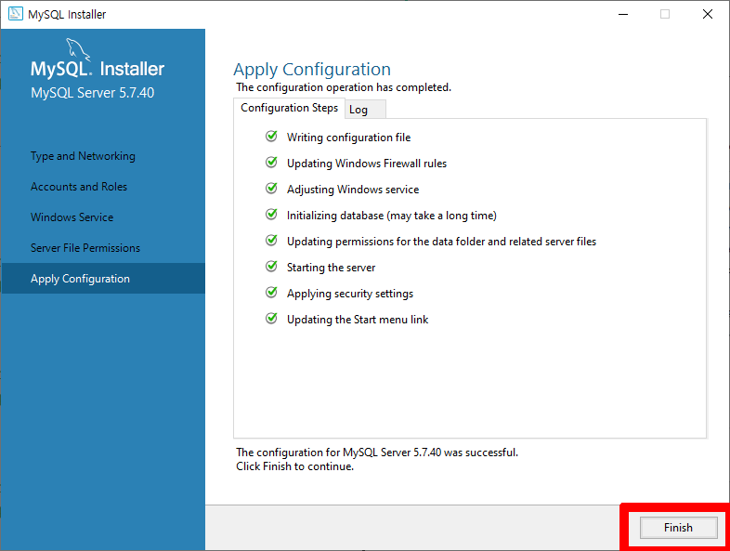The height and width of the screenshot is (551, 730).
Task: Click green check beside Starting the server
Action: click(x=271, y=266)
